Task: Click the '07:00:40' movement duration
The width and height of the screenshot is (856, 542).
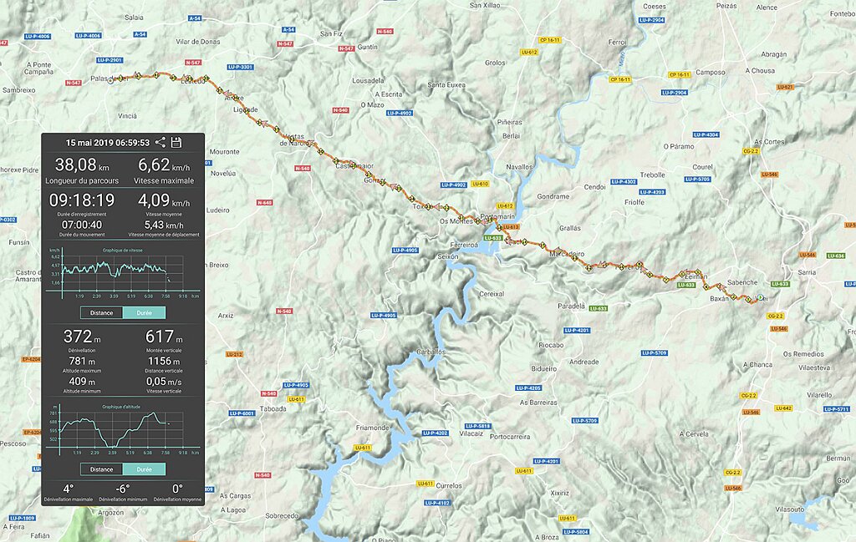Action: pyautogui.click(x=82, y=225)
